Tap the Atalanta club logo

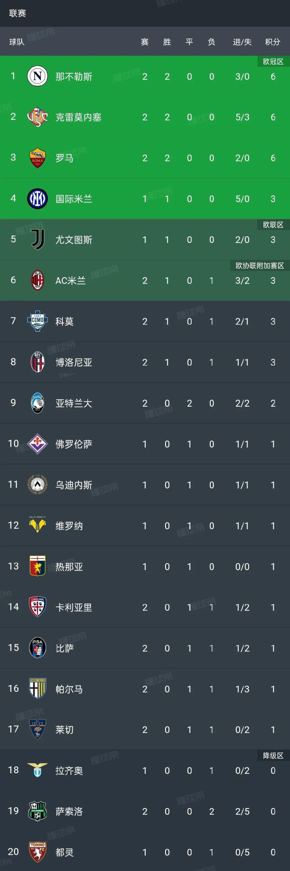(x=37, y=403)
